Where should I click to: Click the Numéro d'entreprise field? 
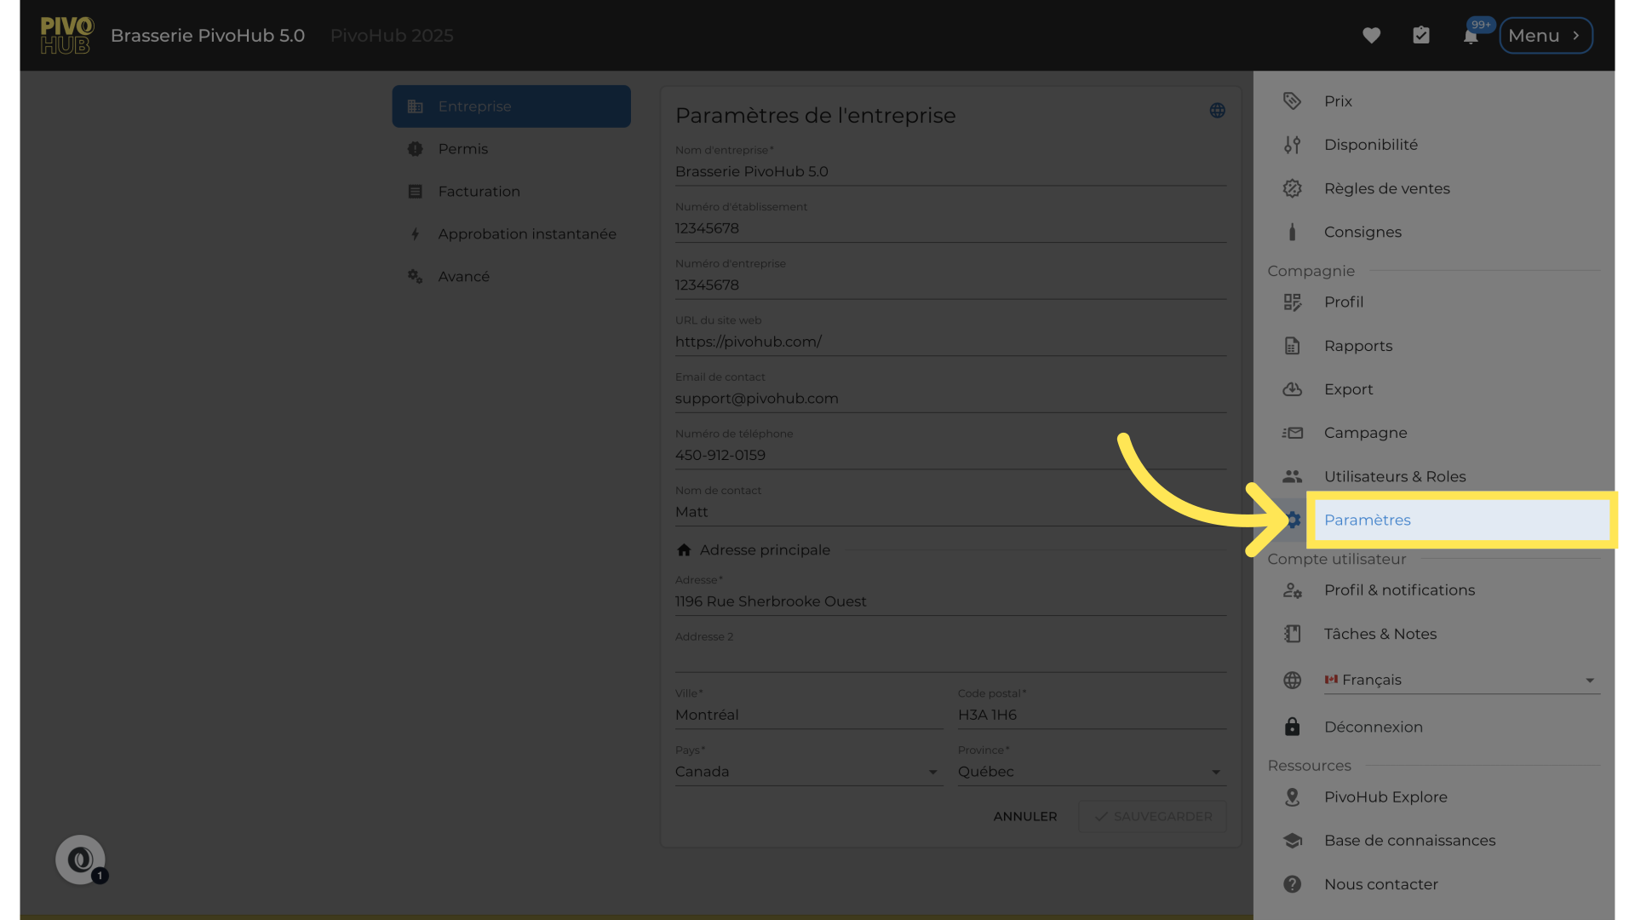(950, 285)
